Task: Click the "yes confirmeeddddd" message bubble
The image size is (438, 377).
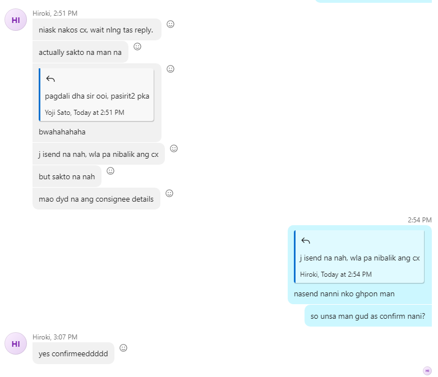Action: 73,353
